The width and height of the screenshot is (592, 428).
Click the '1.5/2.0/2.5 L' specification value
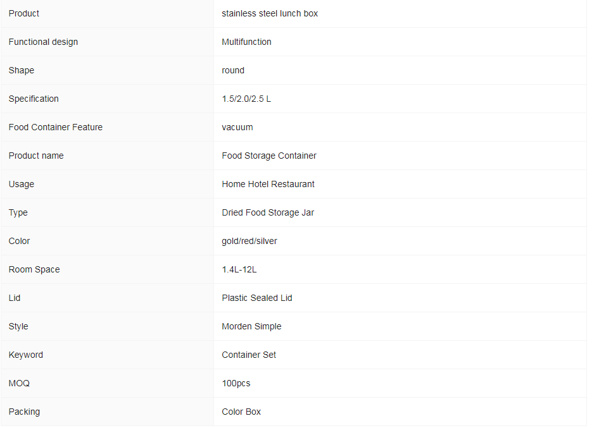click(x=246, y=99)
